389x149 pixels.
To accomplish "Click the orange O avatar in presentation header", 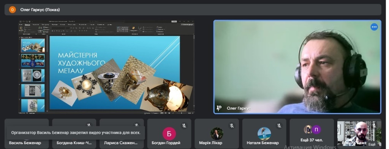I will pos(13,9).
